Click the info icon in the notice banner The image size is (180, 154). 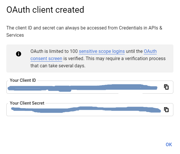[19, 54]
